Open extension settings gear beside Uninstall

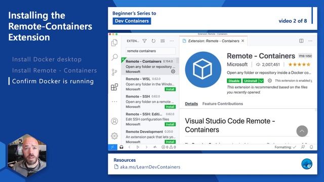pos(270,81)
